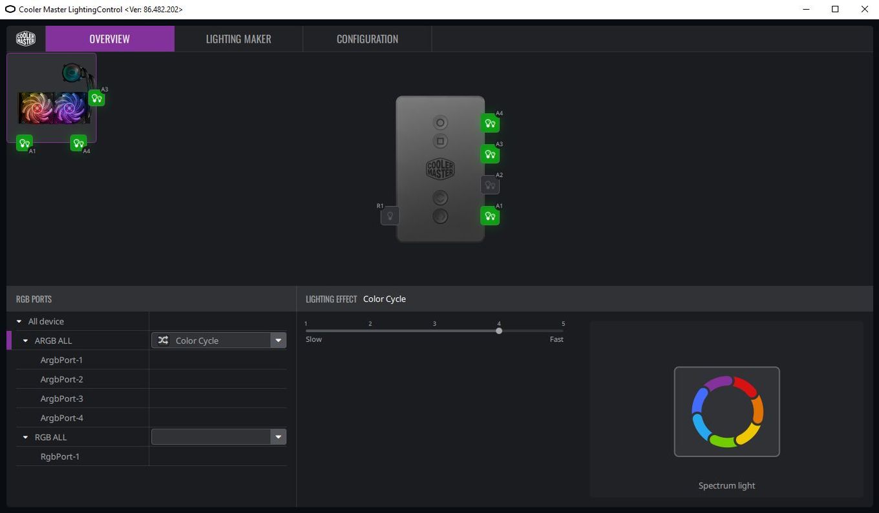Click the Spectrum light caption
Screen dimensions: 879x513
726,486
